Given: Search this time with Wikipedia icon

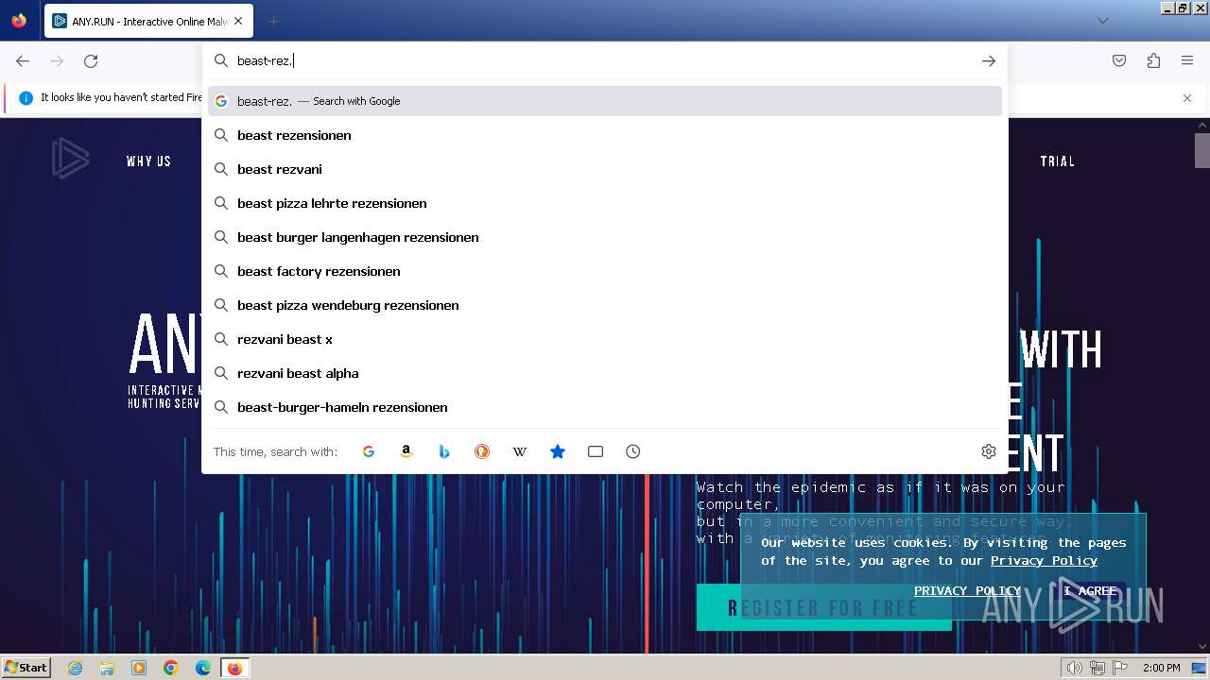Looking at the screenshot, I should pyautogui.click(x=520, y=451).
